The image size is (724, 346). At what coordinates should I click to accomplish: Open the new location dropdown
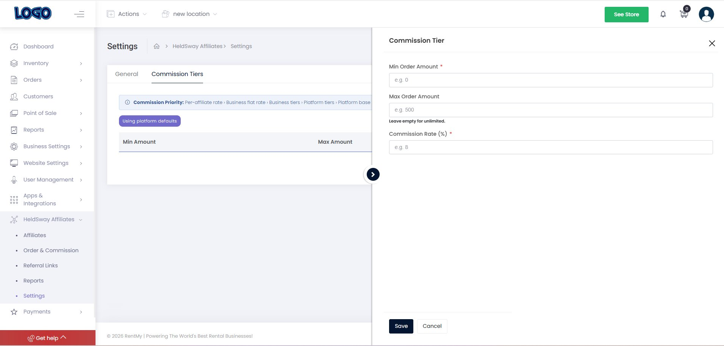pyautogui.click(x=189, y=14)
